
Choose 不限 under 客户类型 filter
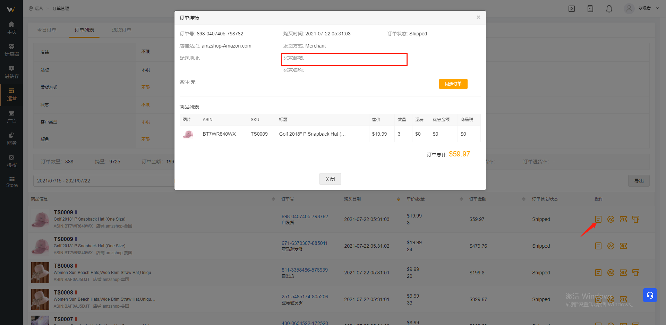tap(145, 122)
